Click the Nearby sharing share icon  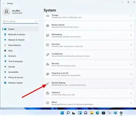pyautogui.click(x=48, y=26)
